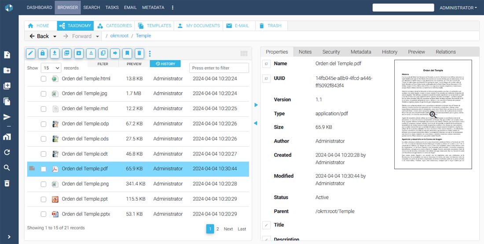Image resolution: width=484 pixels, height=244 pixels.
Task: Click the bookmark icon in file toolbar
Action: tap(127, 54)
